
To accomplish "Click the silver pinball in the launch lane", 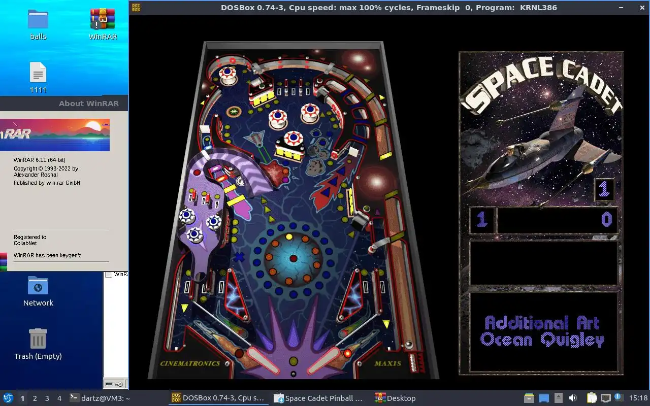I will (409, 346).
